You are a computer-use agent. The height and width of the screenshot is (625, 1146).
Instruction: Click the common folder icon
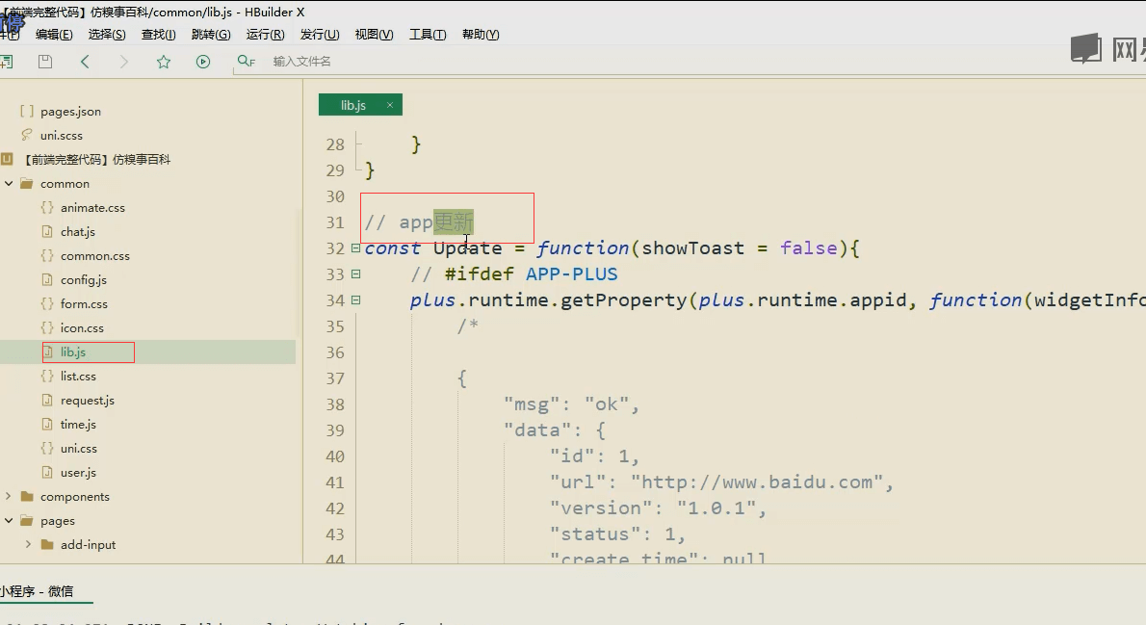pos(27,184)
